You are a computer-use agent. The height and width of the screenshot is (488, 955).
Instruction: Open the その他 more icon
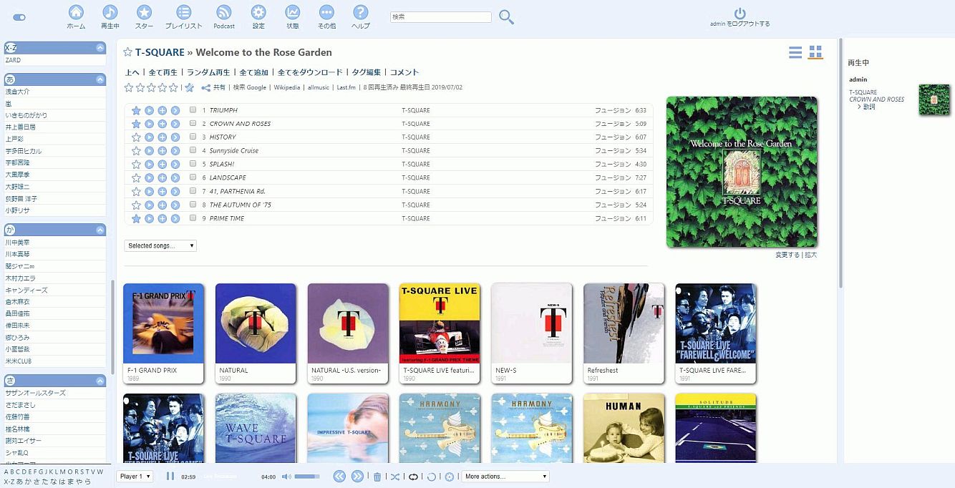[x=326, y=12]
